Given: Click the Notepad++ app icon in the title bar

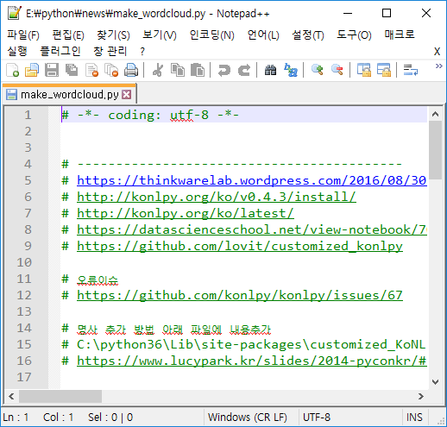Looking at the screenshot, I should (x=15, y=13).
